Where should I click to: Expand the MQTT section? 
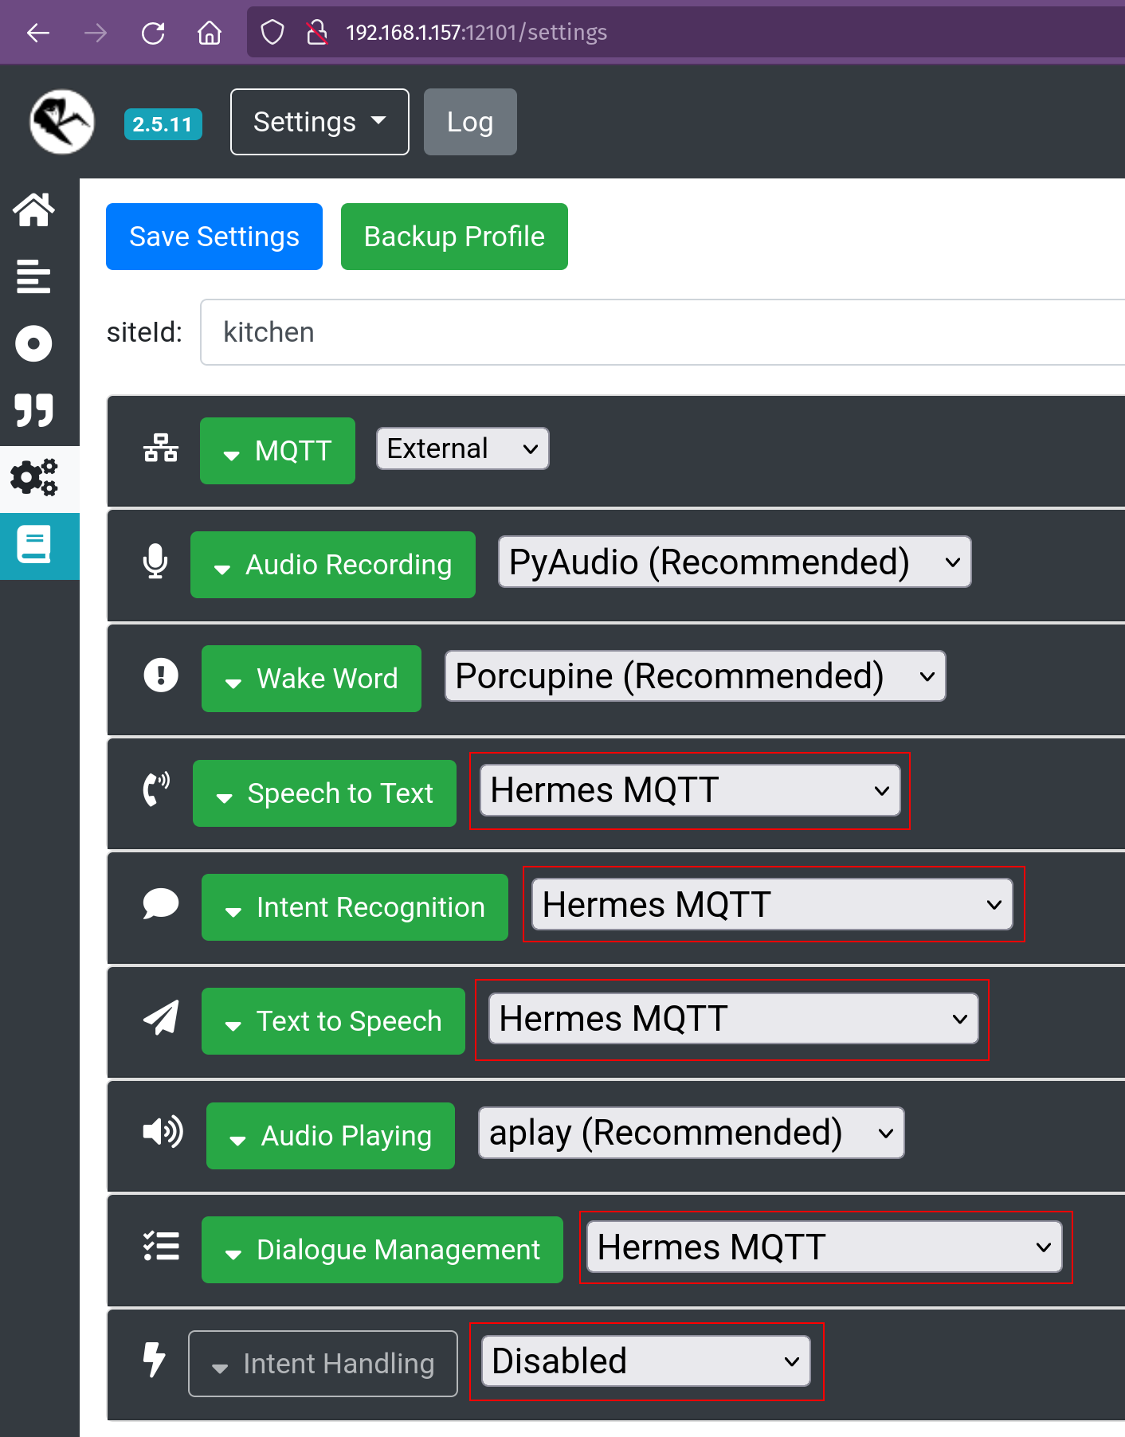(x=277, y=451)
